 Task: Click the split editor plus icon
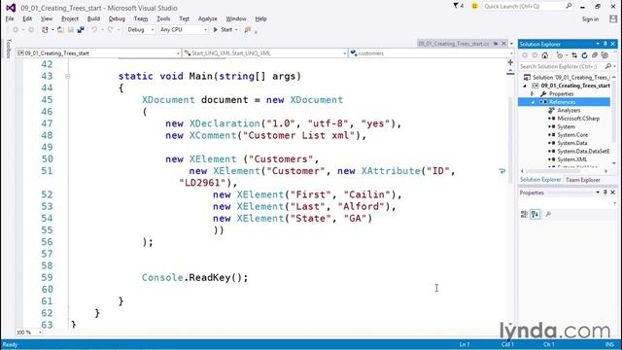(x=510, y=62)
